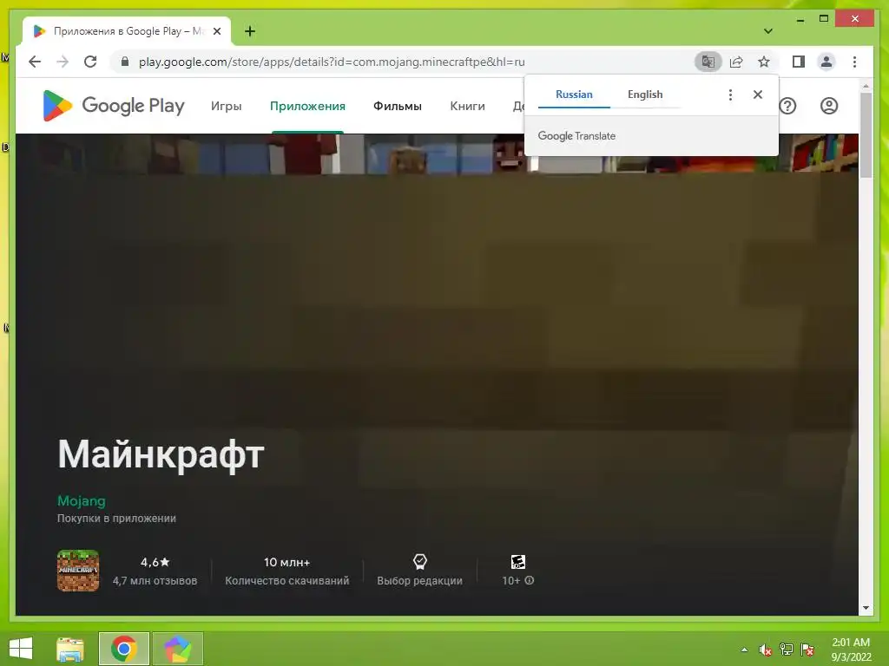This screenshot has width=889, height=666.
Task: Click the Выбор редакции label
Action: click(x=419, y=580)
